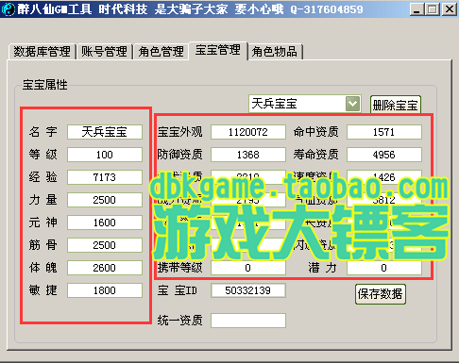The height and width of the screenshot is (363, 459).
Task: Click the 携带等级 field
Action: click(x=248, y=268)
